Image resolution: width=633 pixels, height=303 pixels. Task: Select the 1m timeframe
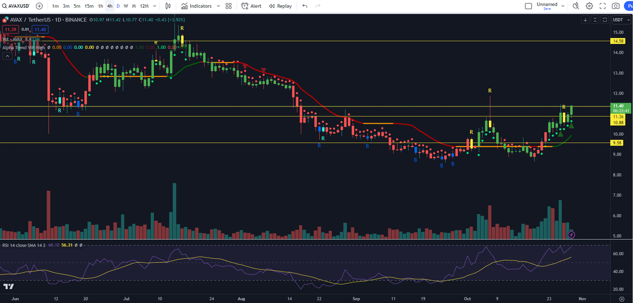point(55,6)
